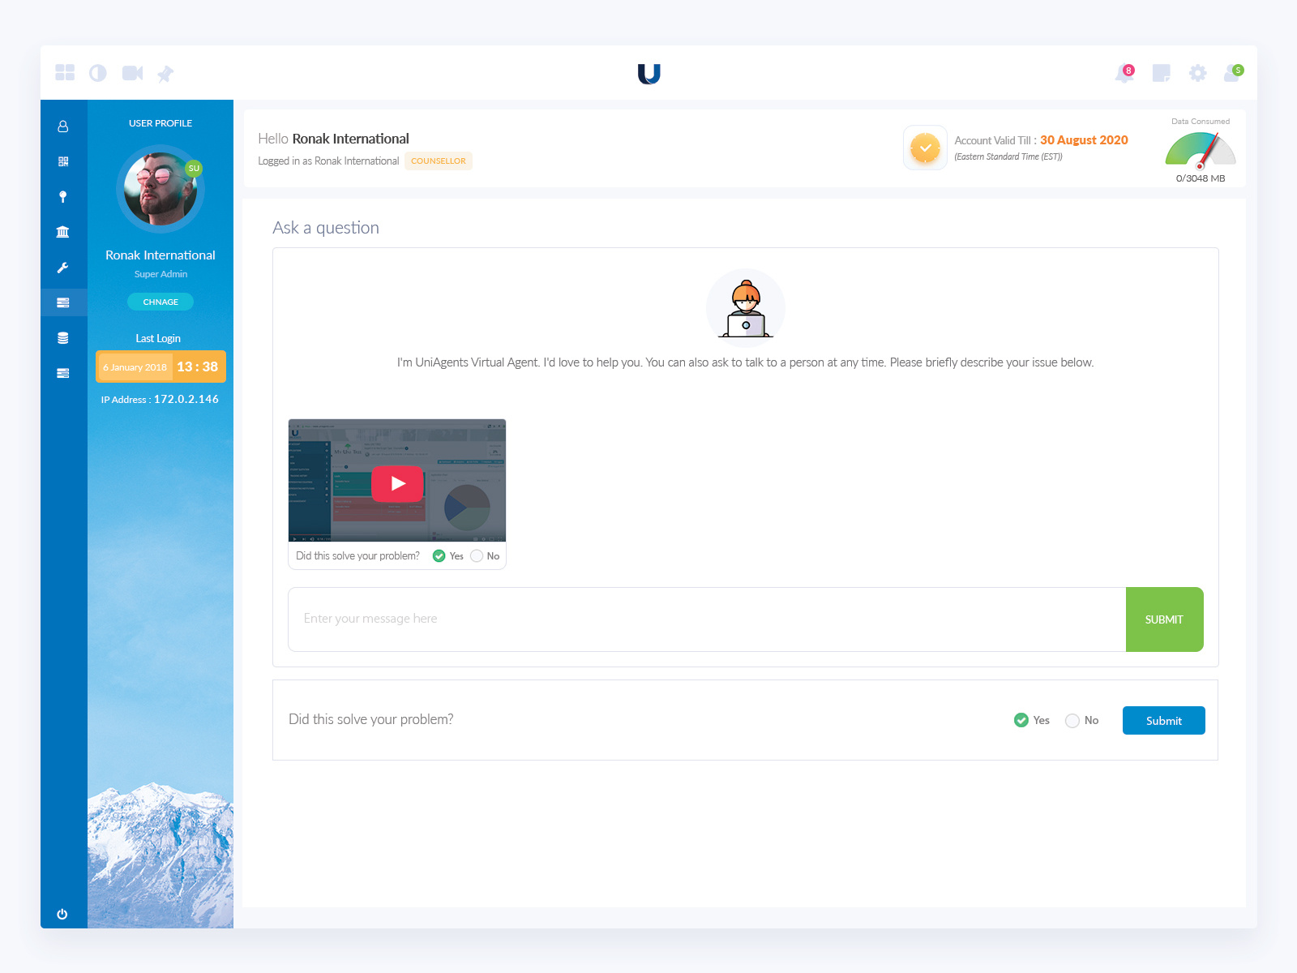Open the settings gear in top right
1297x973 pixels.
coord(1197,73)
